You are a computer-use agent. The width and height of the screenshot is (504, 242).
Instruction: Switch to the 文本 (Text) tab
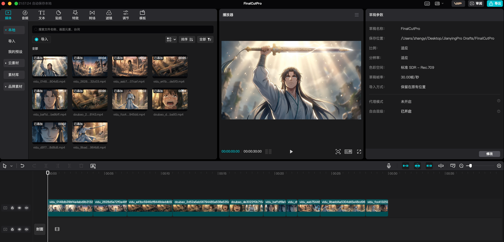[42, 15]
